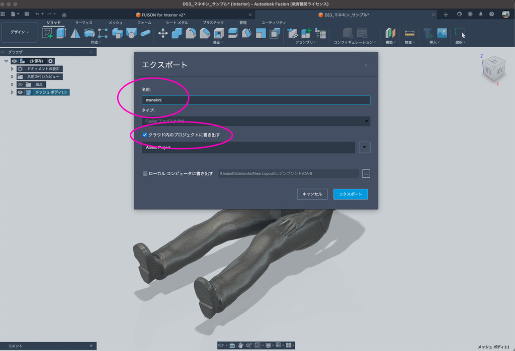This screenshot has height=351, width=515.
Task: Open the デザイン workspace dropdown
Action: (20, 32)
